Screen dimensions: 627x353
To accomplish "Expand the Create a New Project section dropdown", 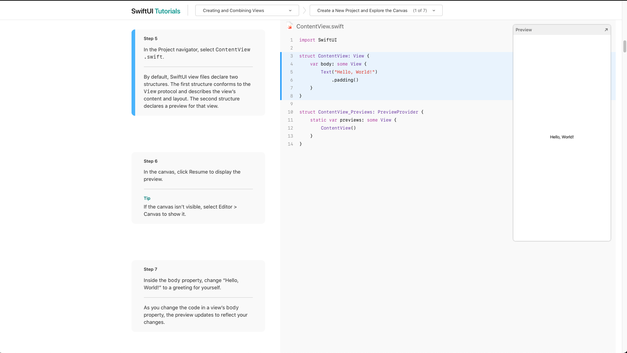I will (376, 11).
